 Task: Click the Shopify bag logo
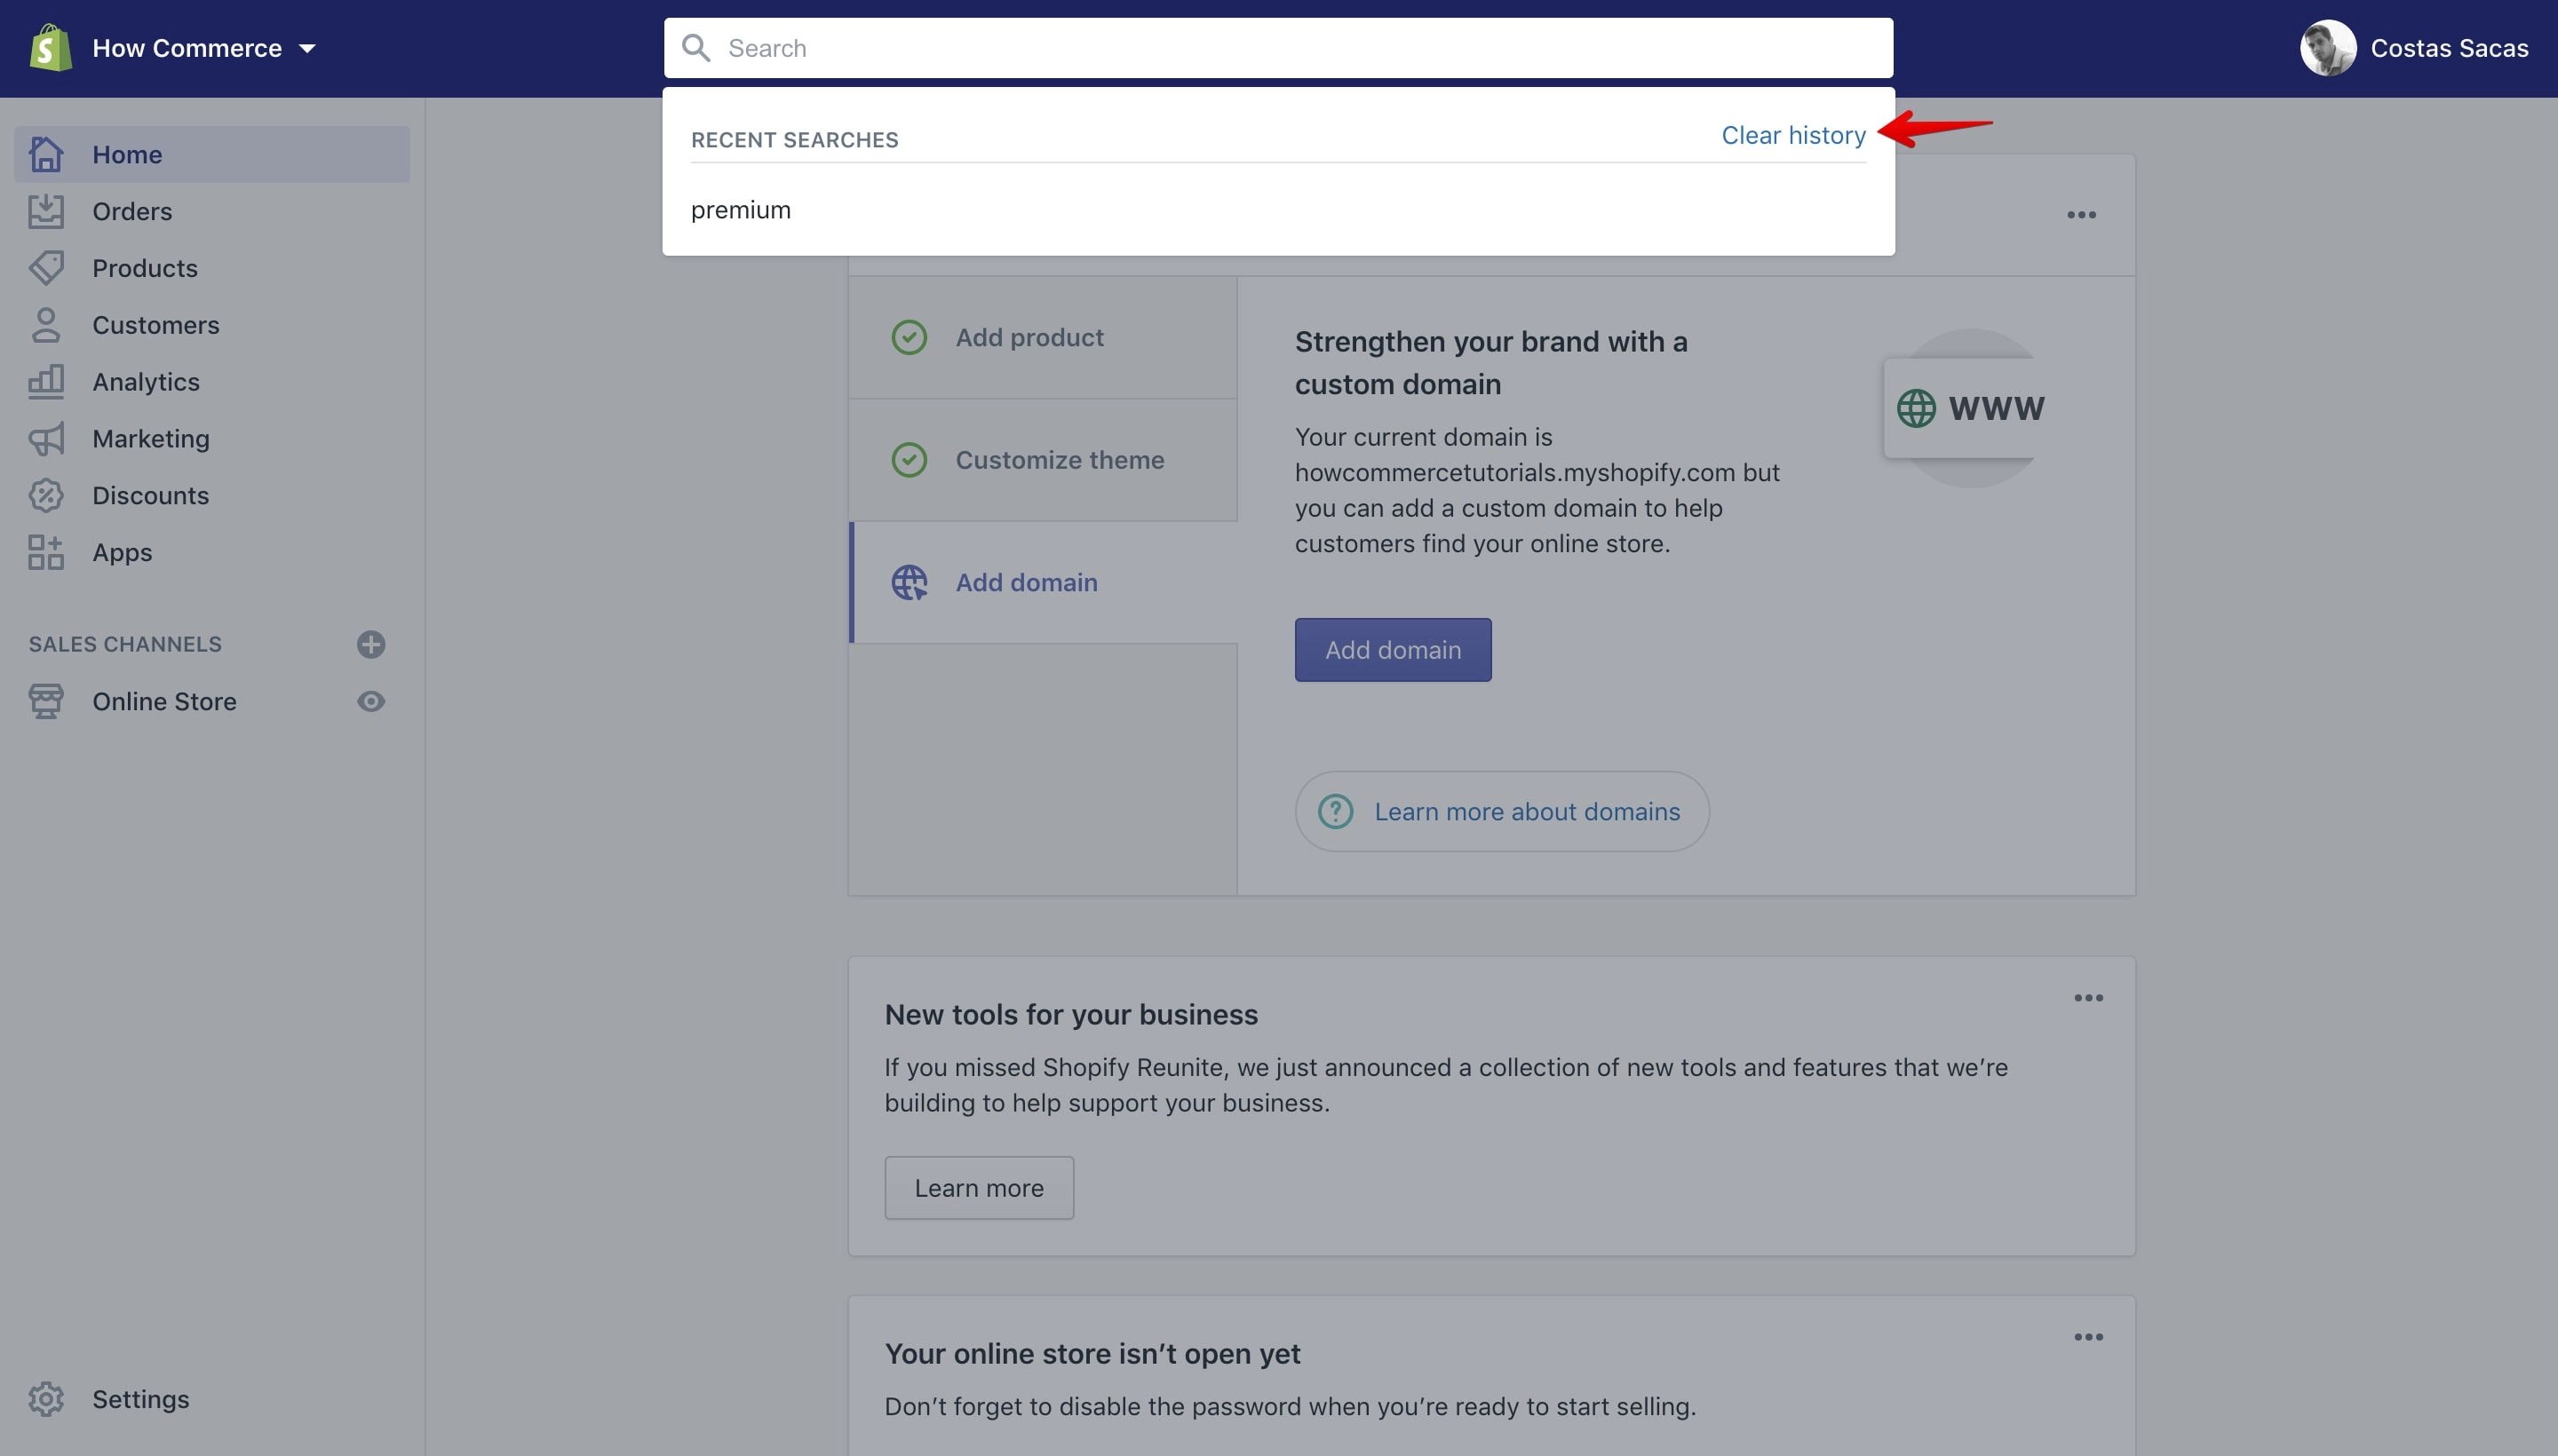[50, 48]
